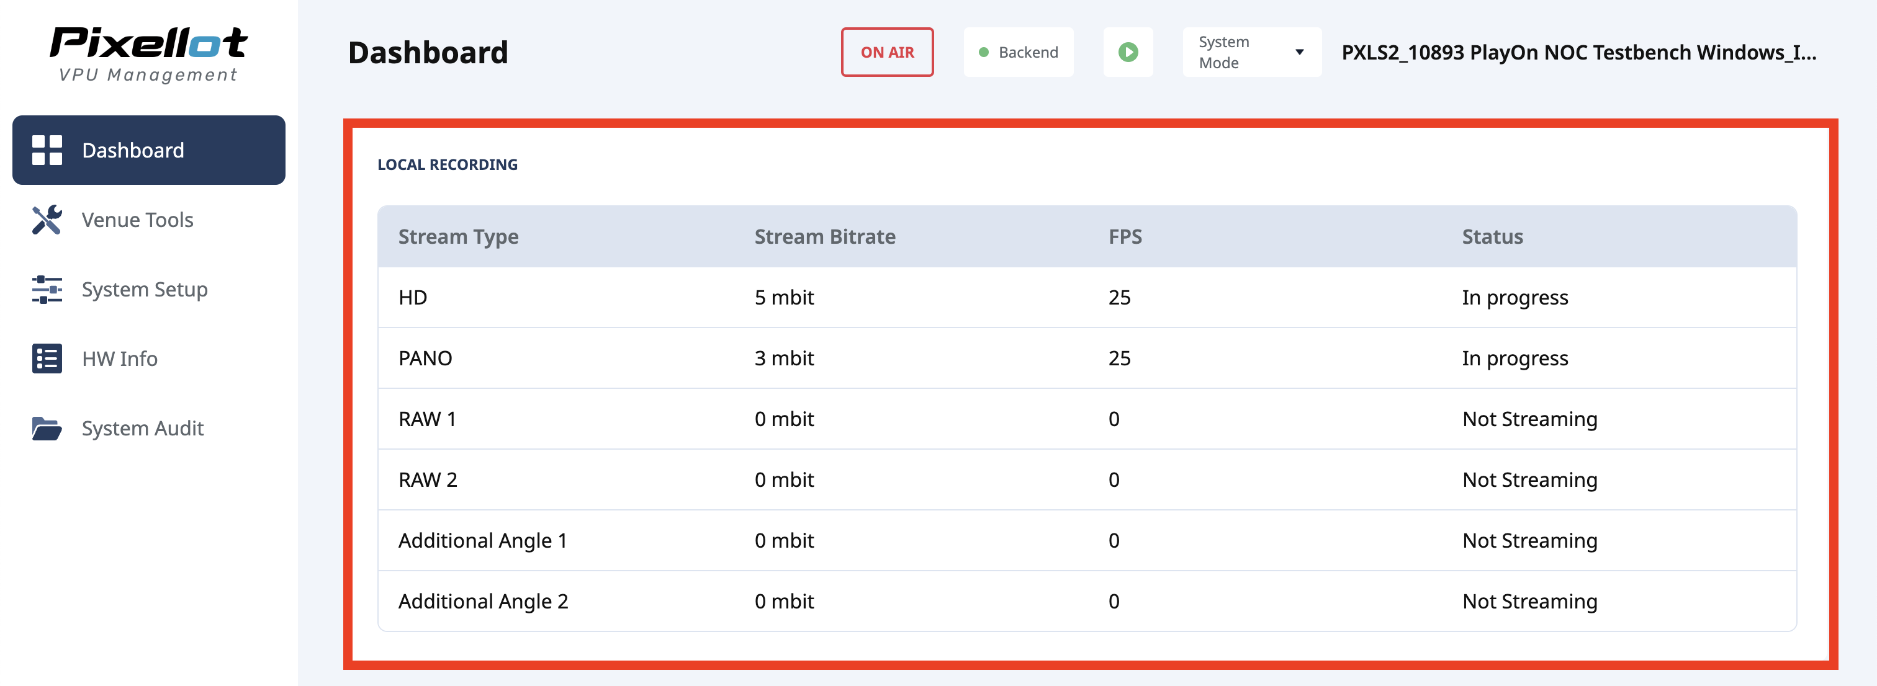
Task: Open the Venue Tools menu item
Action: pyautogui.click(x=137, y=220)
